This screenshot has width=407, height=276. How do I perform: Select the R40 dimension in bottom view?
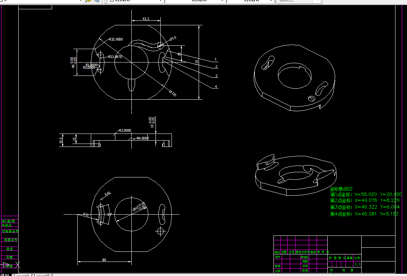coord(108,194)
